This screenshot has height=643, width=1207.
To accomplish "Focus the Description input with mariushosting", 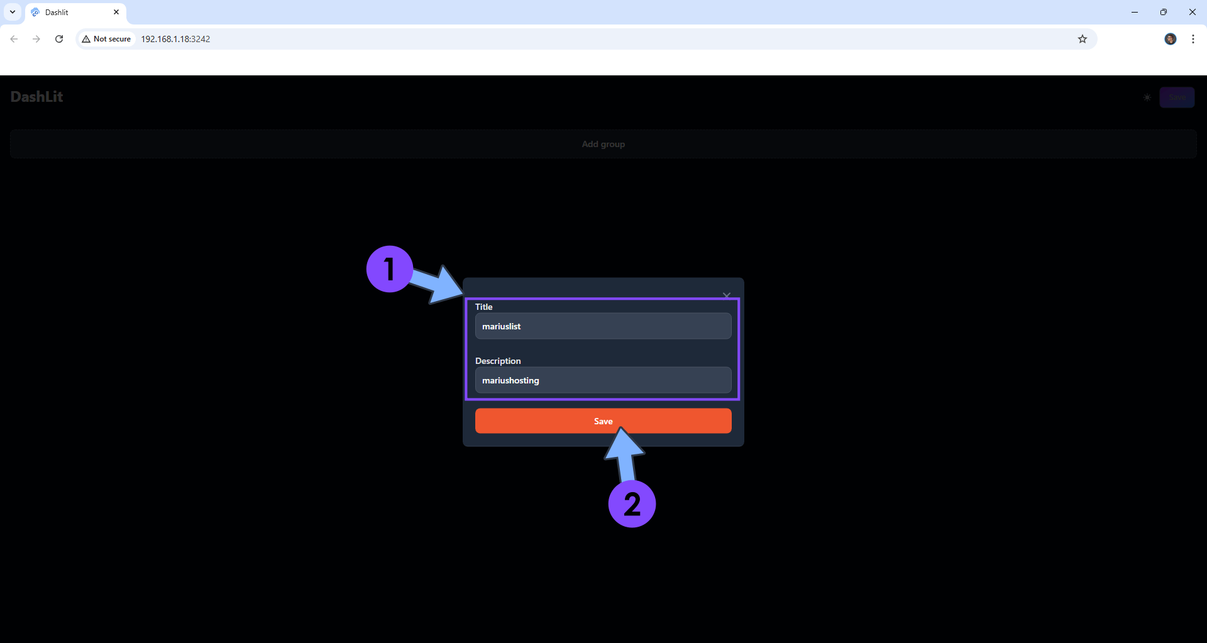I will click(603, 380).
